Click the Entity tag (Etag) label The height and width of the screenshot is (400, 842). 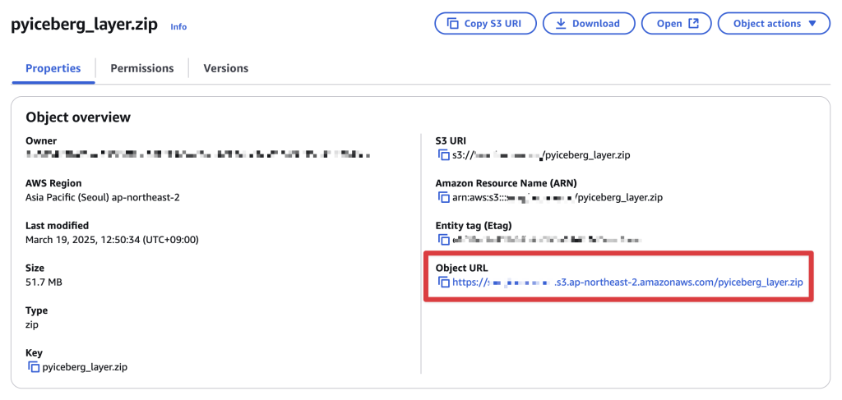click(474, 226)
